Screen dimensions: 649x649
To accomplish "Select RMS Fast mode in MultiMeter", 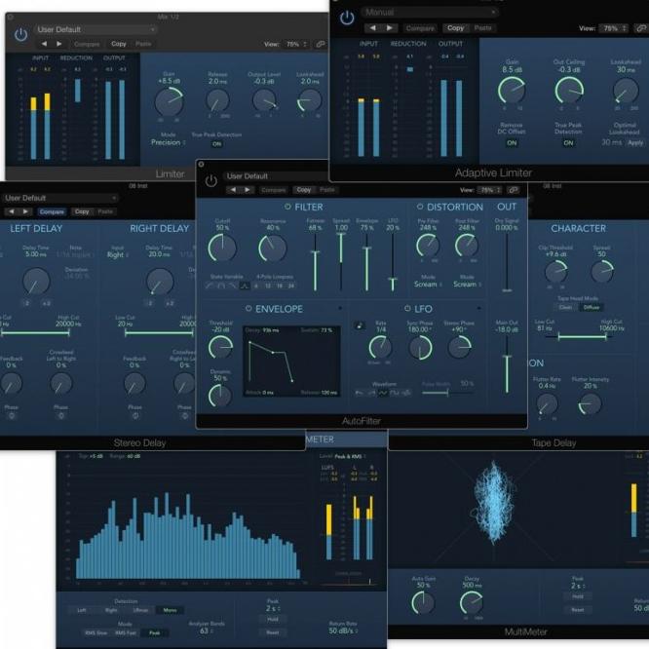I will [x=125, y=632].
